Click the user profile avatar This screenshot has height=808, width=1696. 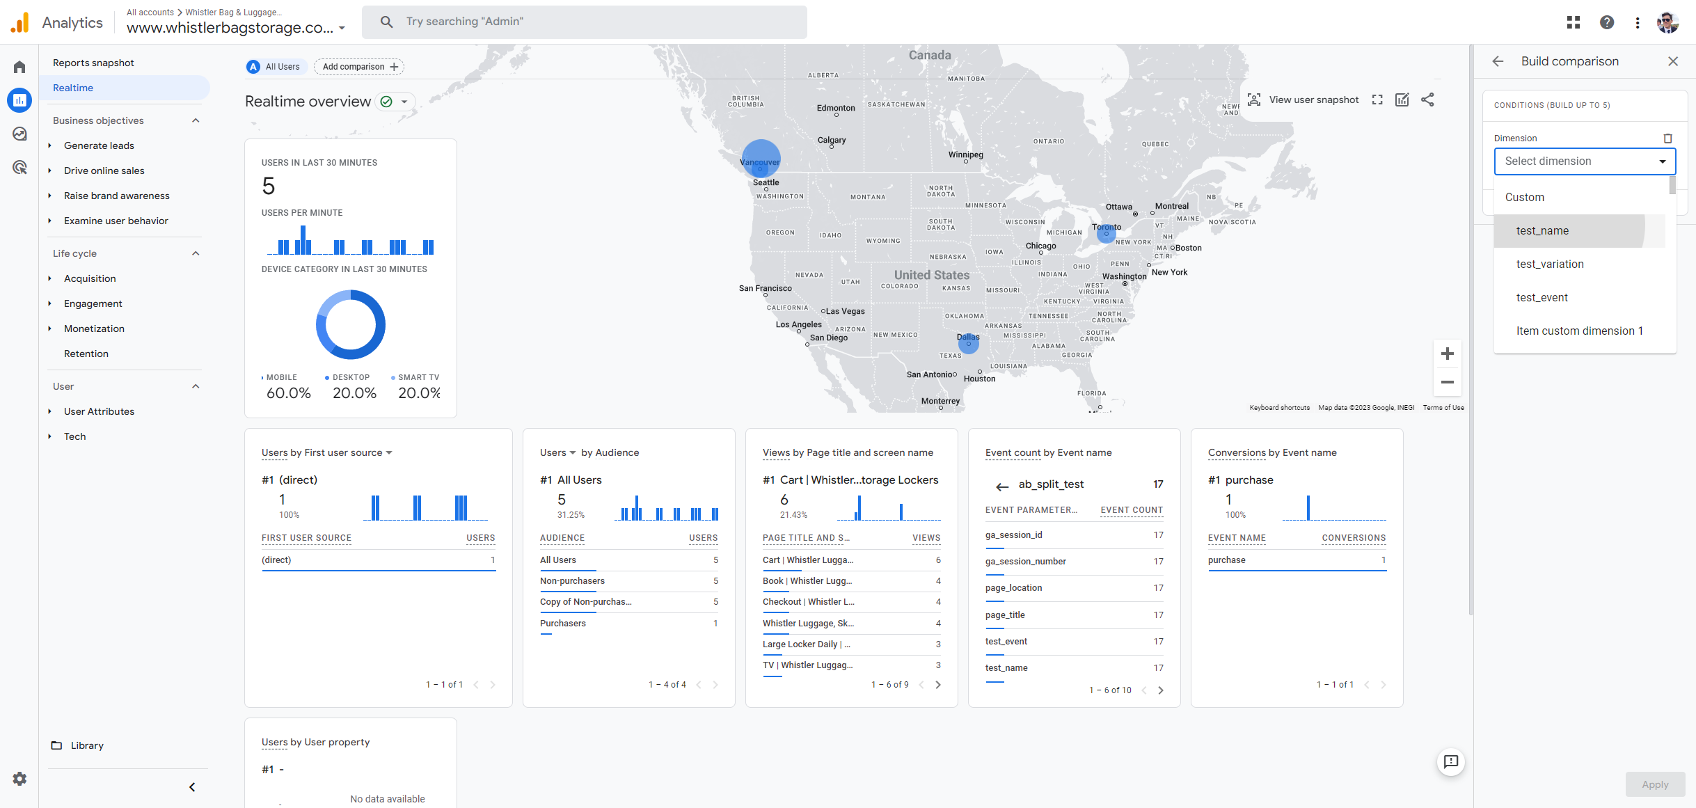[1668, 22]
